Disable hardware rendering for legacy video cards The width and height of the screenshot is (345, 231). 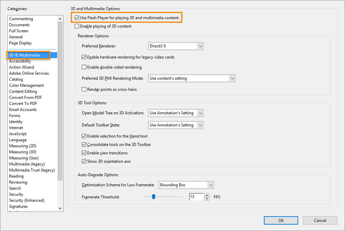(84, 57)
